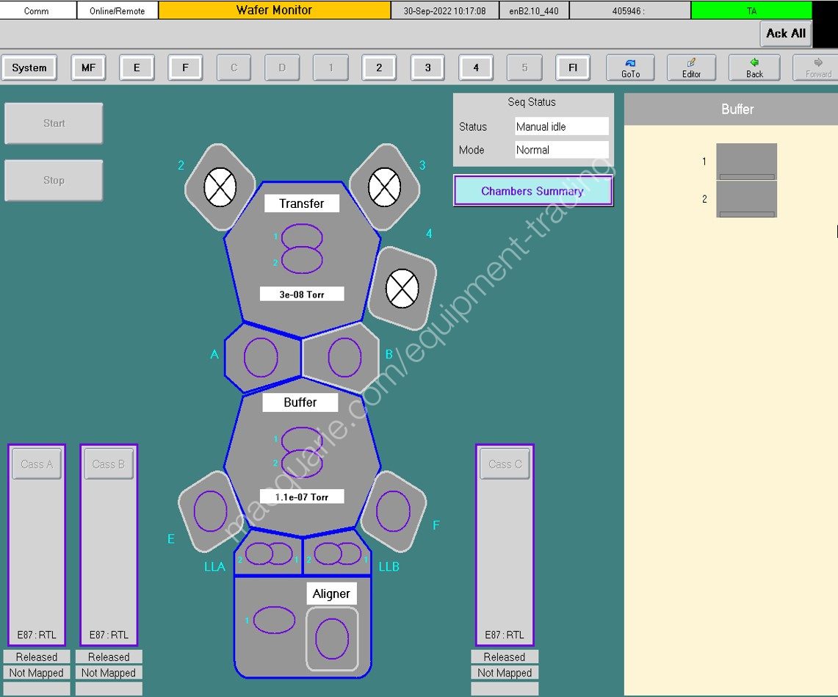The image size is (838, 697).
Task: Select the Aligner wafer station
Action: click(x=332, y=638)
